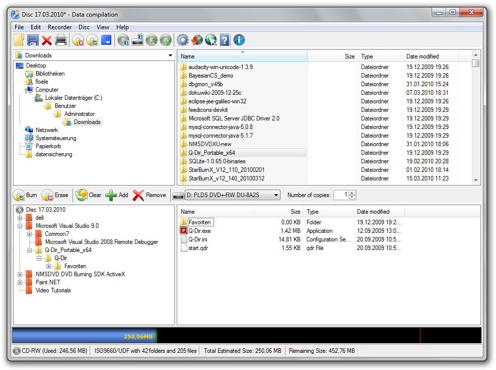Viewport: 496px width, 370px height.
Task: Click the red X delete icon in top toolbar
Action: coord(47,40)
